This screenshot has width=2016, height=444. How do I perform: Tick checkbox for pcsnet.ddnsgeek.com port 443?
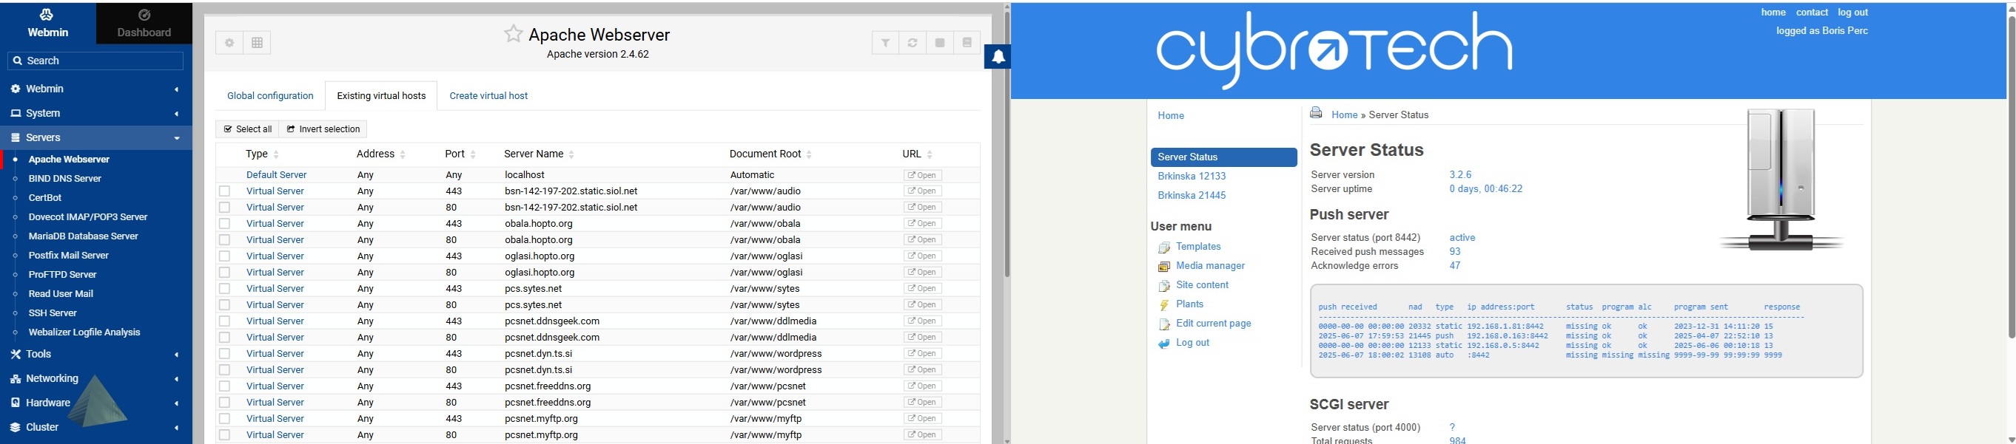pos(224,321)
